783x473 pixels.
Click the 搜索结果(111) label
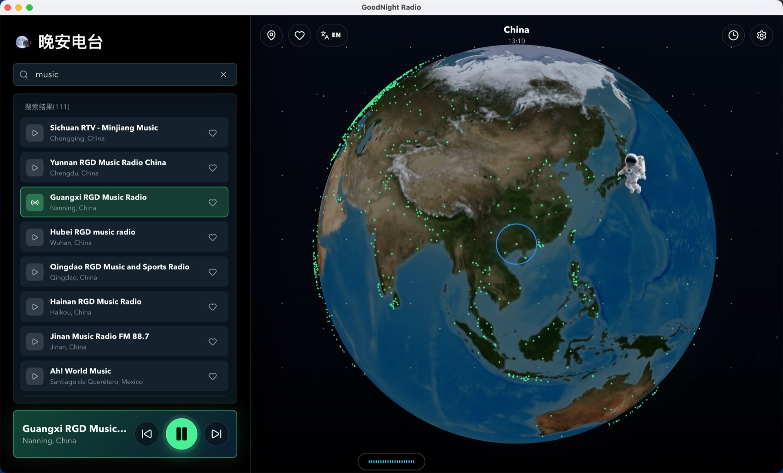pyautogui.click(x=47, y=107)
